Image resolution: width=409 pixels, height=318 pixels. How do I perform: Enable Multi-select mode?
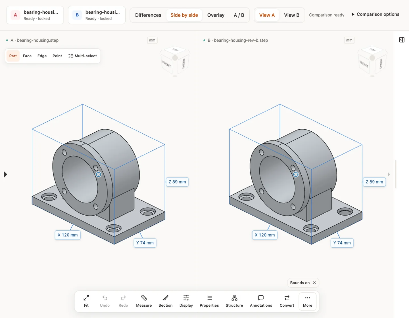82,56
